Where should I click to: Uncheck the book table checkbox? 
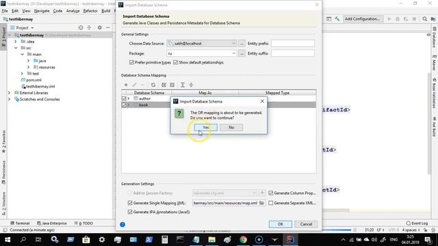click(x=124, y=105)
